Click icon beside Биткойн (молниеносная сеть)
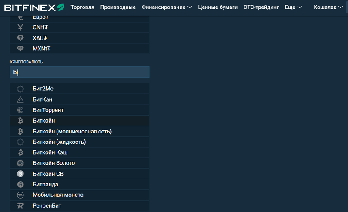Image resolution: width=348 pixels, height=212 pixels. pos(20,131)
